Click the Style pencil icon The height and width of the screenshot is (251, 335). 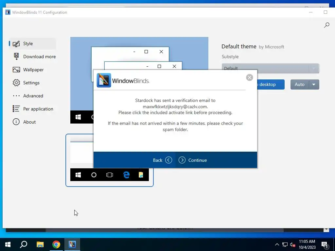[x=16, y=44]
